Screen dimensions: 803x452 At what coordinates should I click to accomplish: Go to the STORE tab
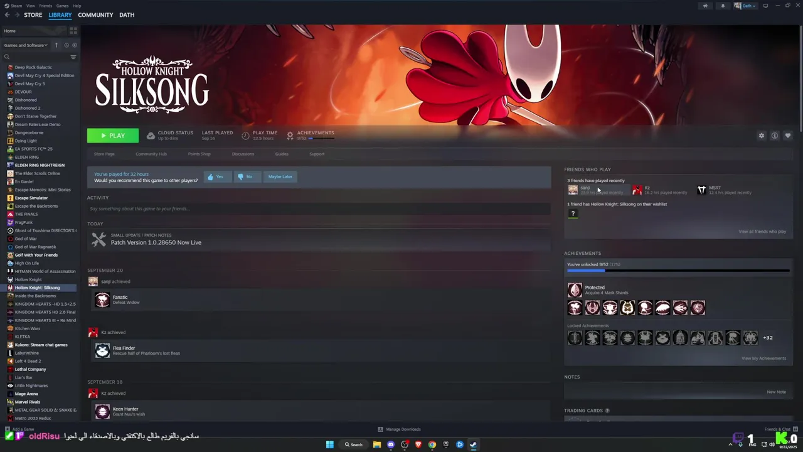(x=33, y=15)
